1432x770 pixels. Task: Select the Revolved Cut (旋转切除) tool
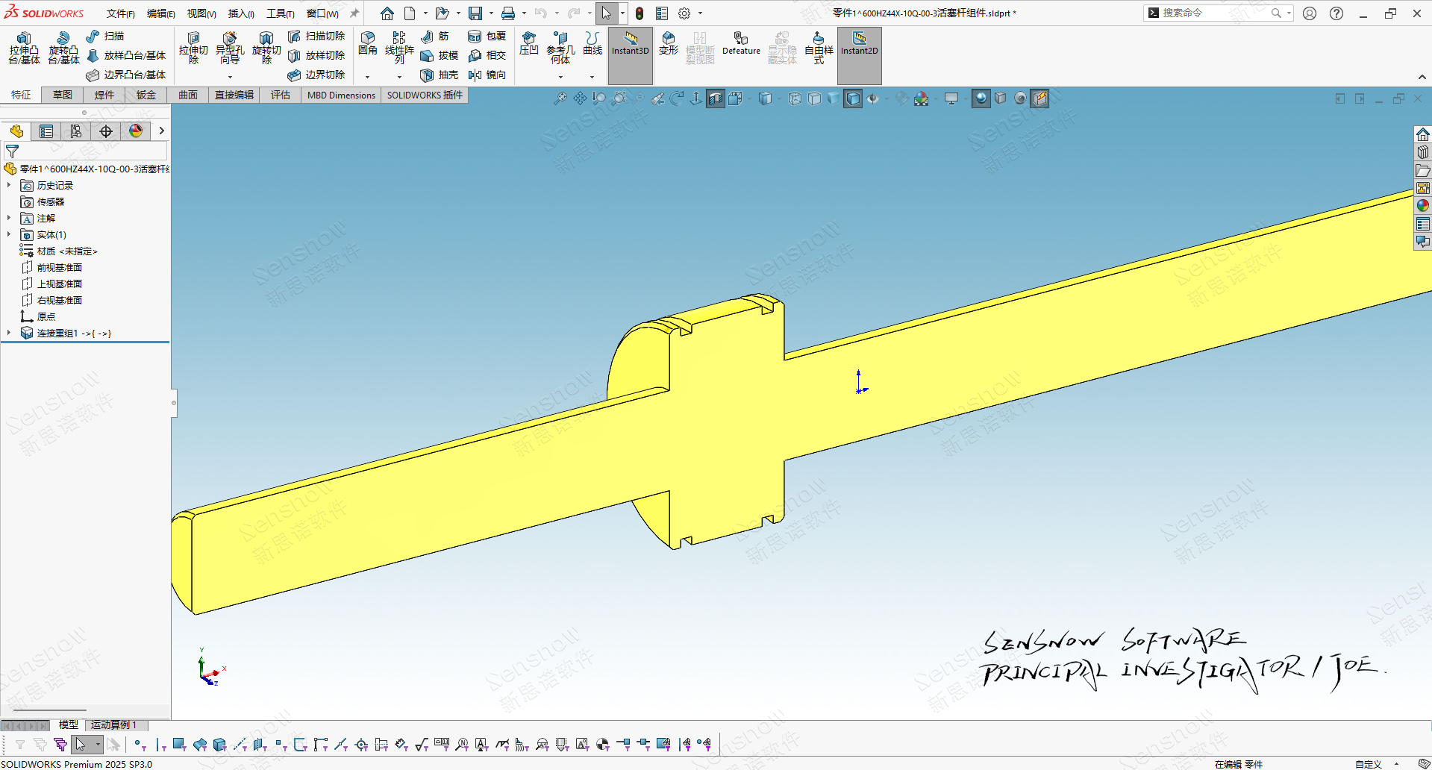(x=266, y=48)
